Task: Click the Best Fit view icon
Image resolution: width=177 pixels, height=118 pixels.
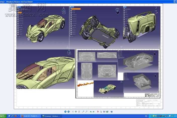Action: (x=73, y=112)
